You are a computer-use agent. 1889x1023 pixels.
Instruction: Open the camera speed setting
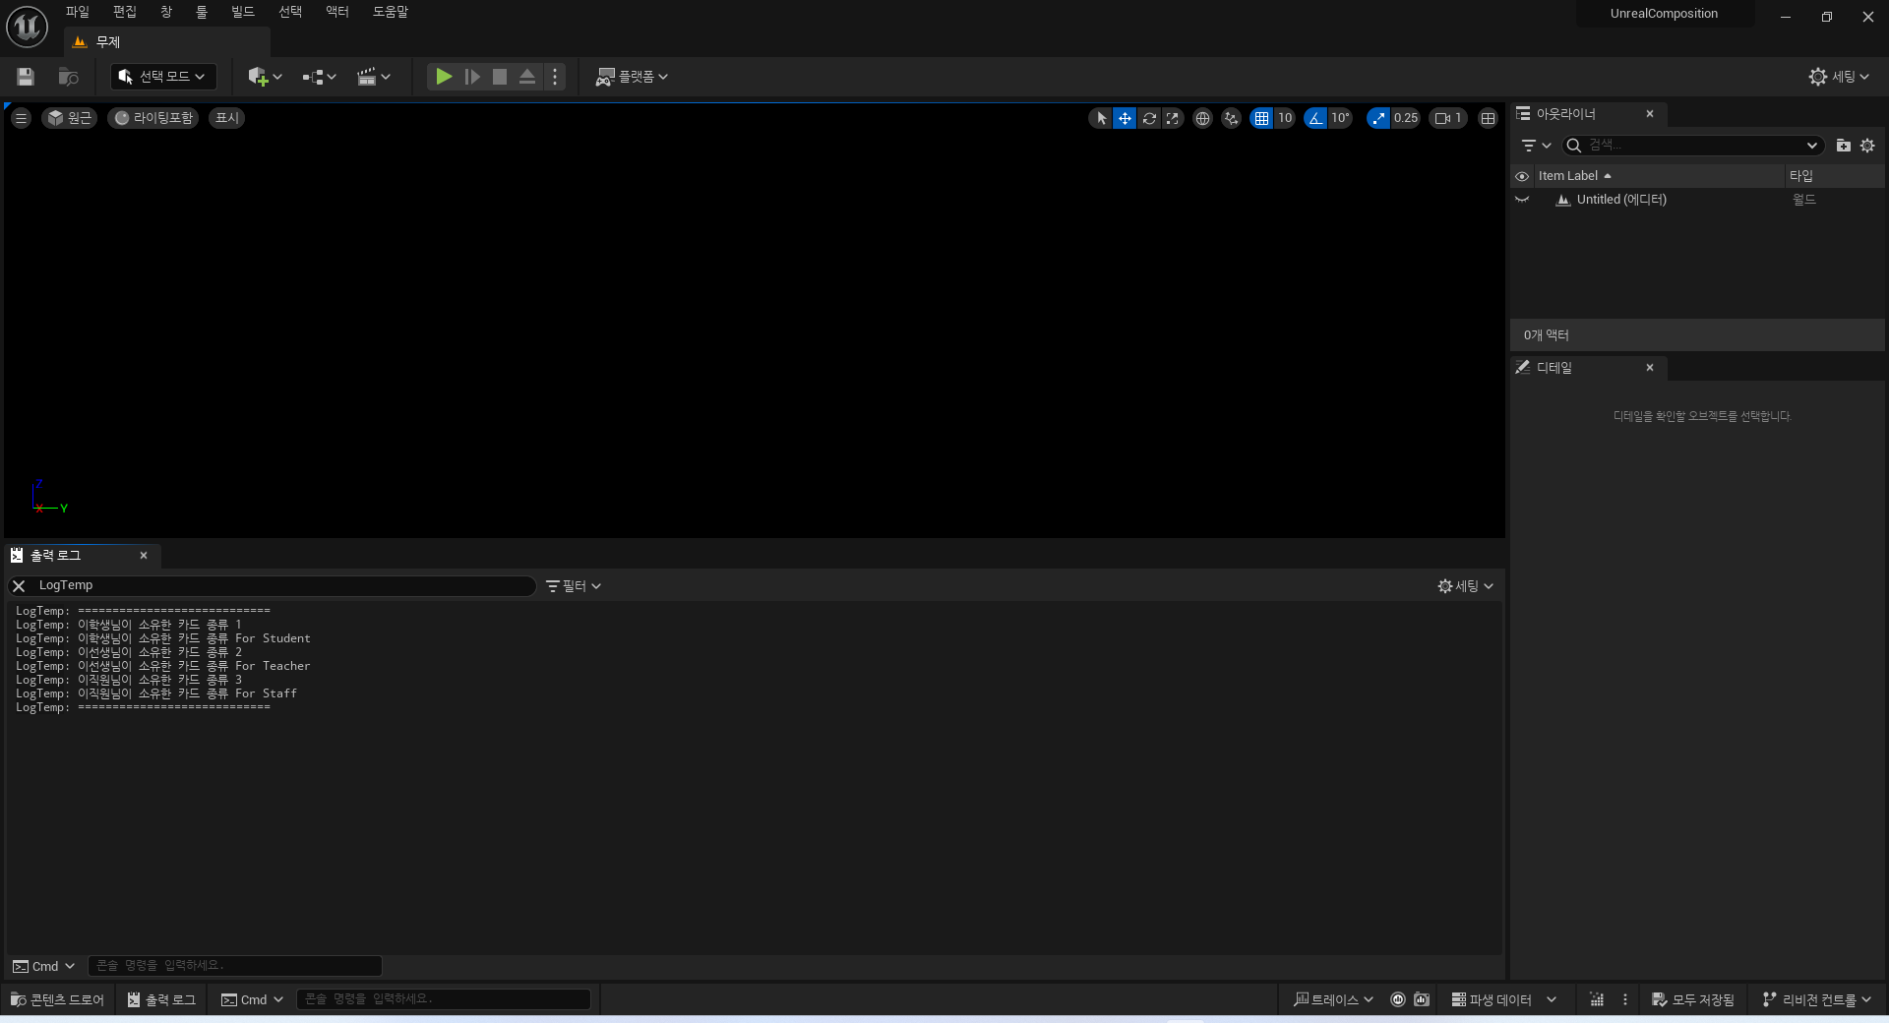pyautogui.click(x=1448, y=118)
